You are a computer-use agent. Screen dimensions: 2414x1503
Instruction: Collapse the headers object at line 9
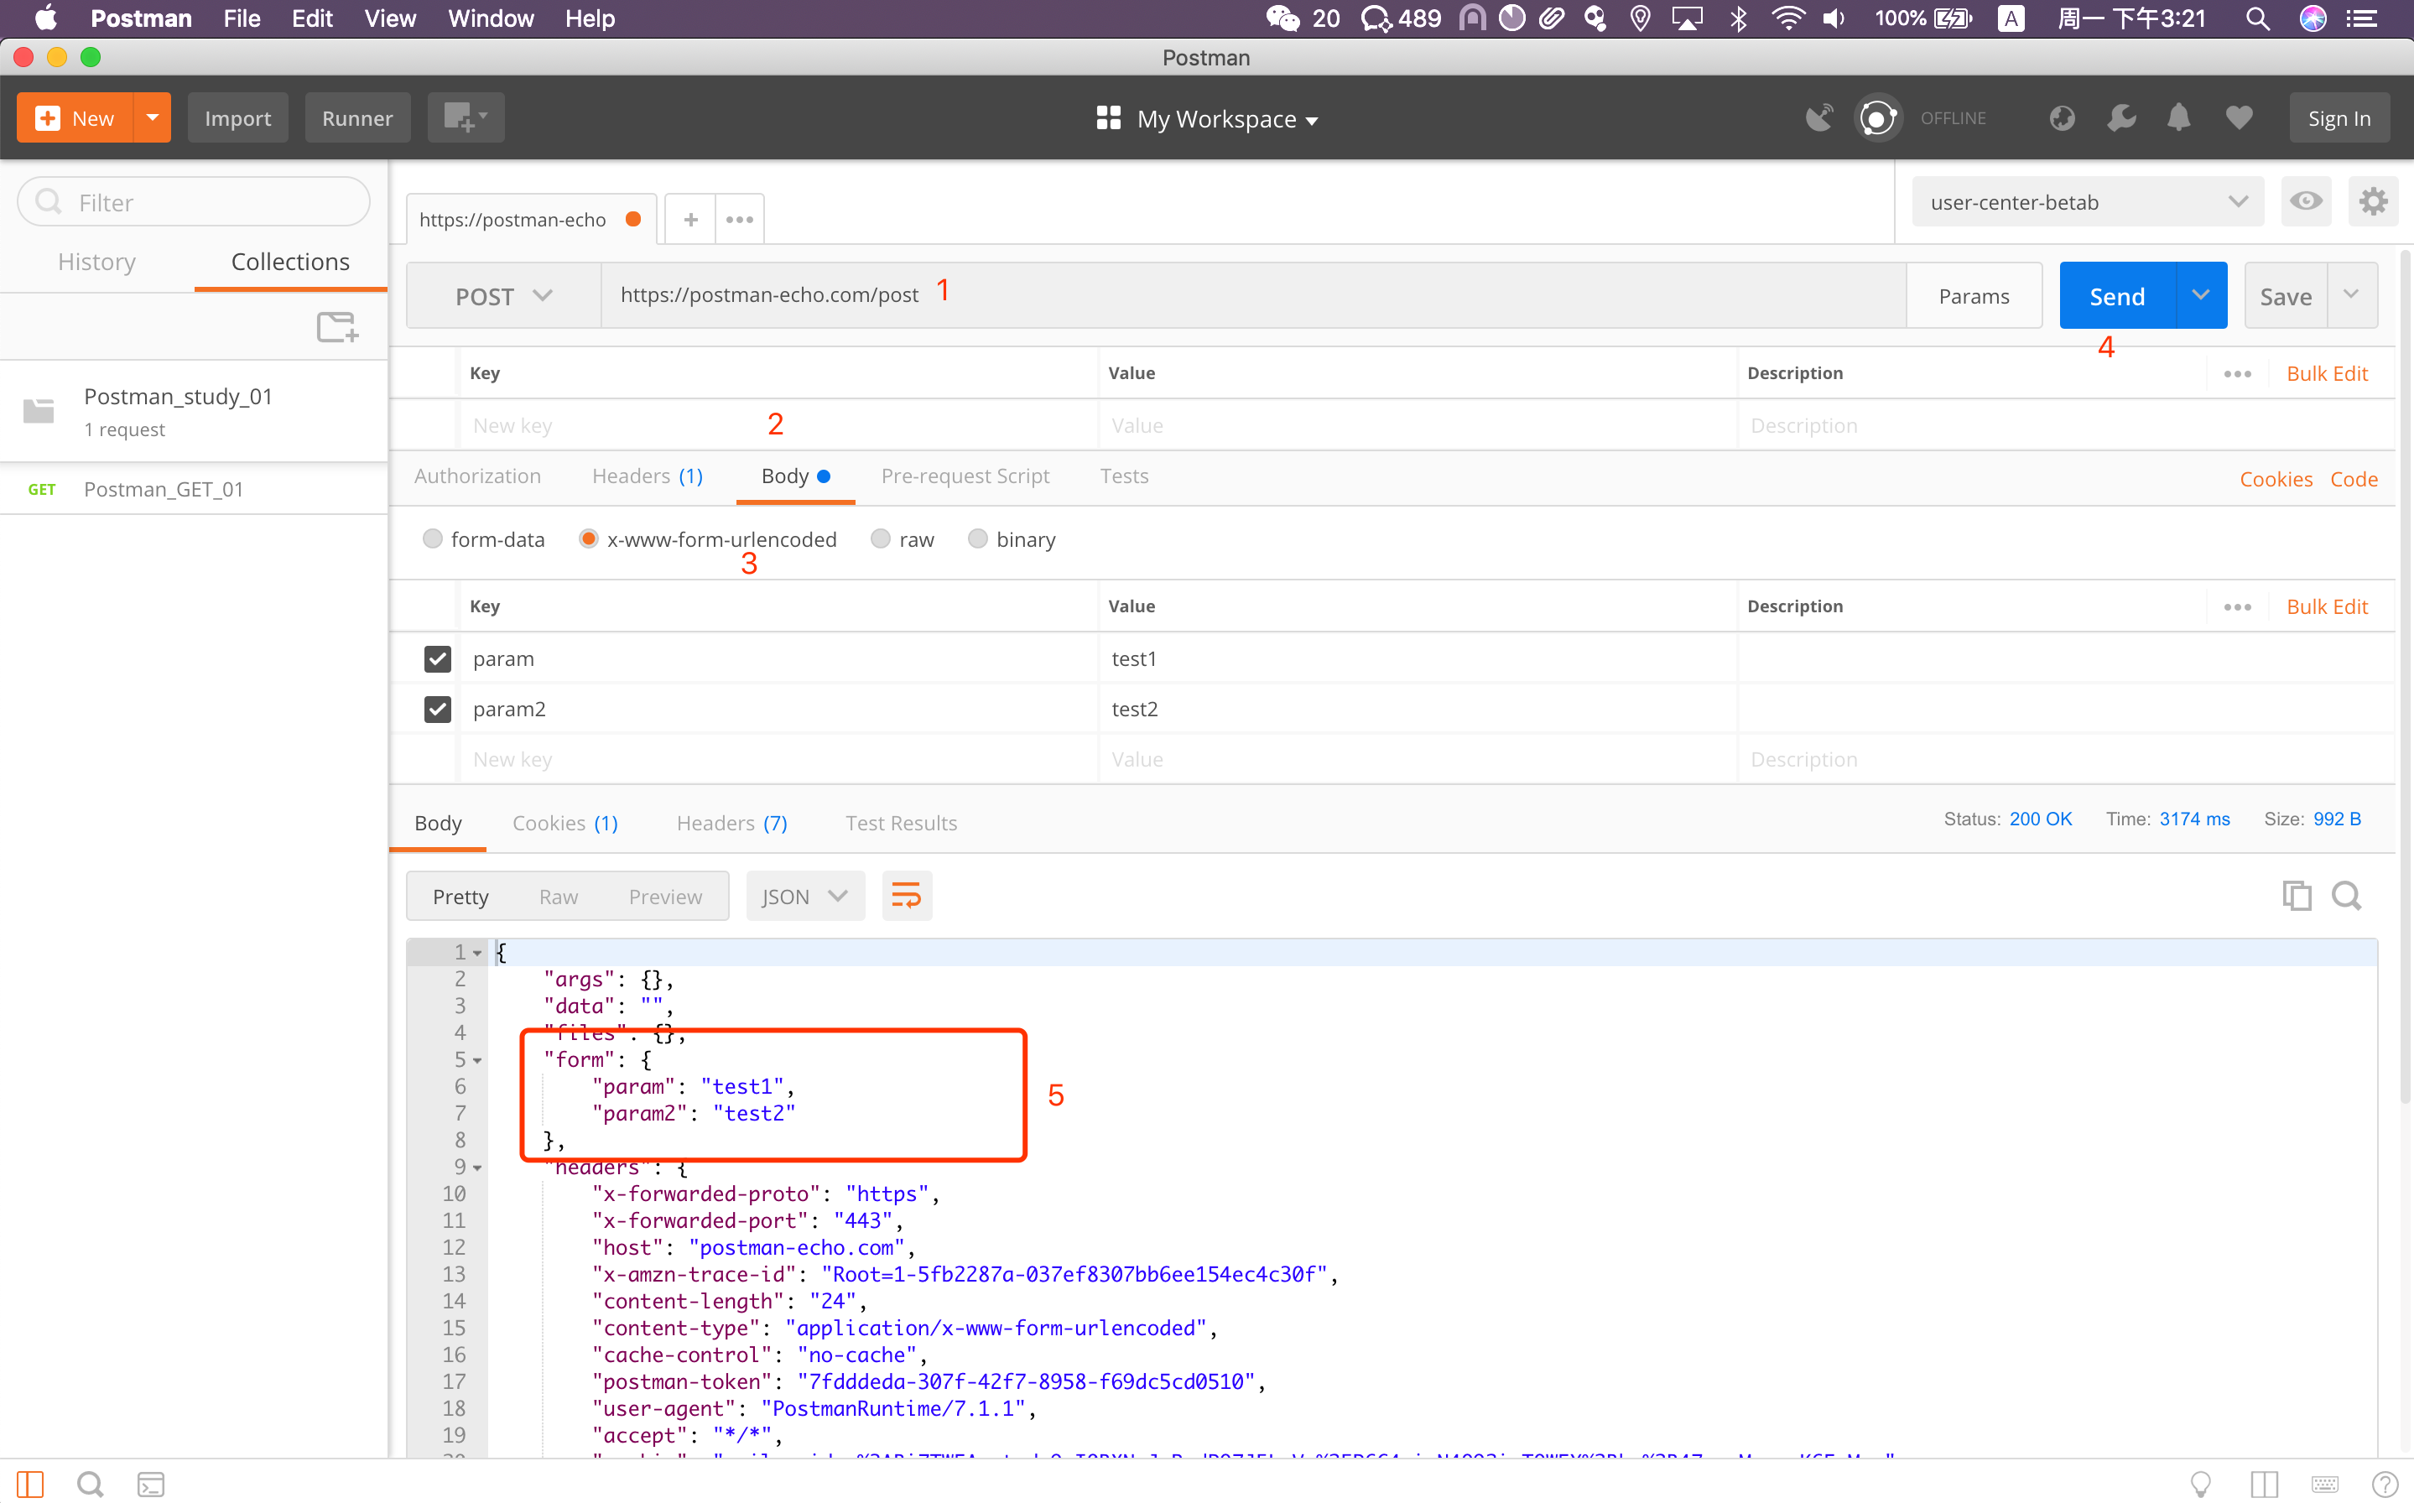coord(478,1169)
